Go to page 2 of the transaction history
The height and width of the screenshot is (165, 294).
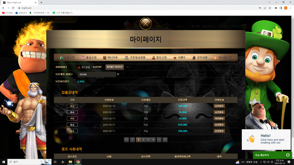tap(143, 140)
